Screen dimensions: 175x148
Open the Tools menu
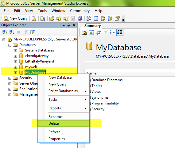(x=42, y=11)
